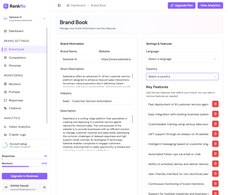Open Responses via its chat bubble icon
Screen dimensions: 228x195
5,100
